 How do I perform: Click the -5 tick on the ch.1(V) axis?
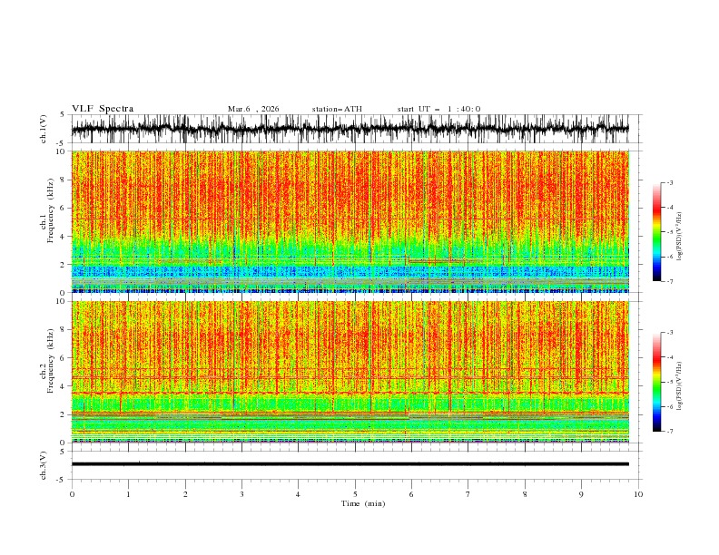[61, 143]
